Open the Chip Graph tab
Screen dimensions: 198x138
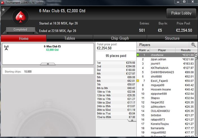(120, 38)
